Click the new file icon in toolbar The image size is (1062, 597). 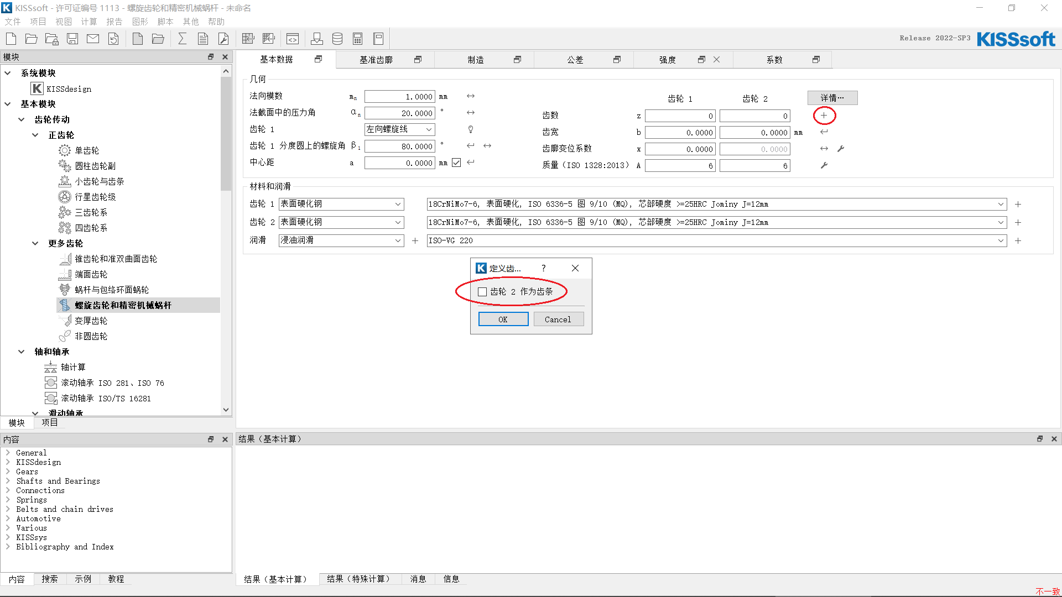(x=11, y=39)
